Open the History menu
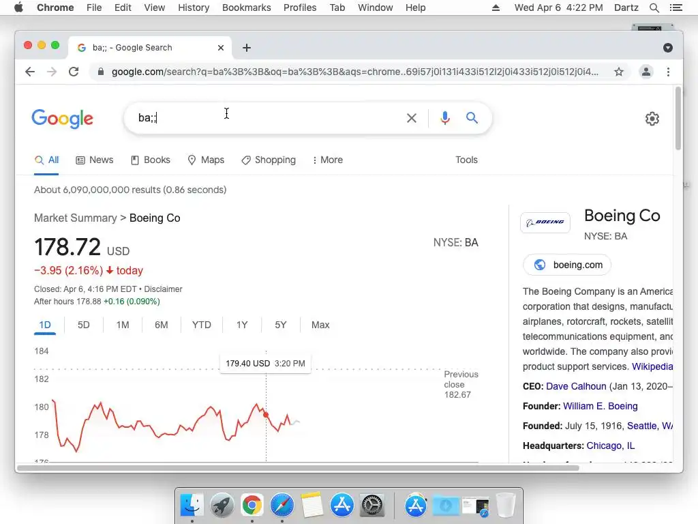This screenshot has width=698, height=524. (x=194, y=8)
